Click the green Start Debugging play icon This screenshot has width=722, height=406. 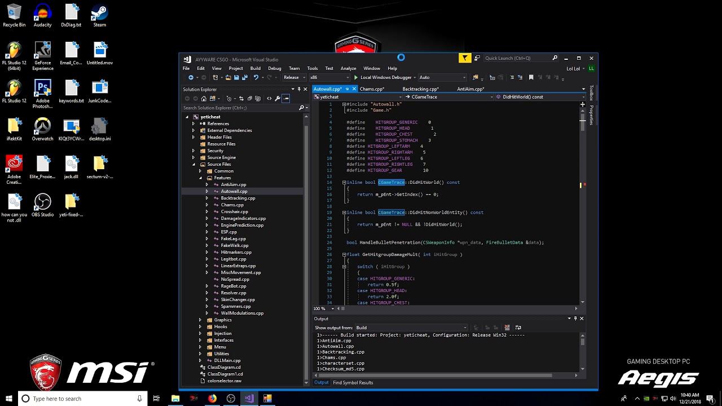(x=356, y=77)
